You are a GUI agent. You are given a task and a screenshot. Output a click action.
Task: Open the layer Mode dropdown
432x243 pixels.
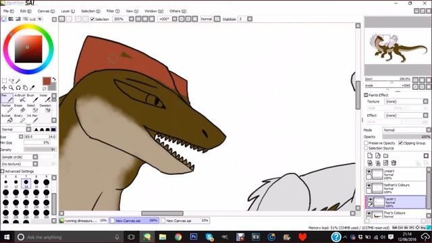(x=406, y=130)
